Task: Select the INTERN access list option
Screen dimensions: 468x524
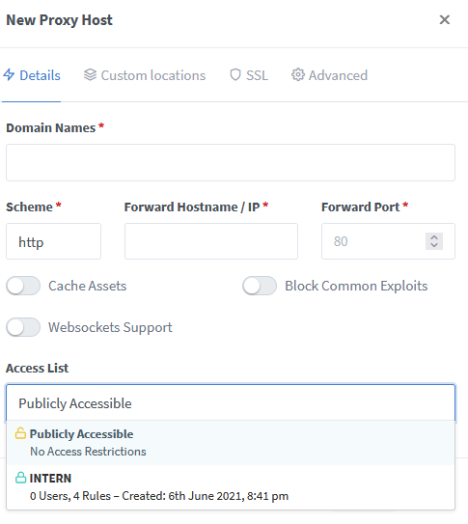Action: click(231, 487)
